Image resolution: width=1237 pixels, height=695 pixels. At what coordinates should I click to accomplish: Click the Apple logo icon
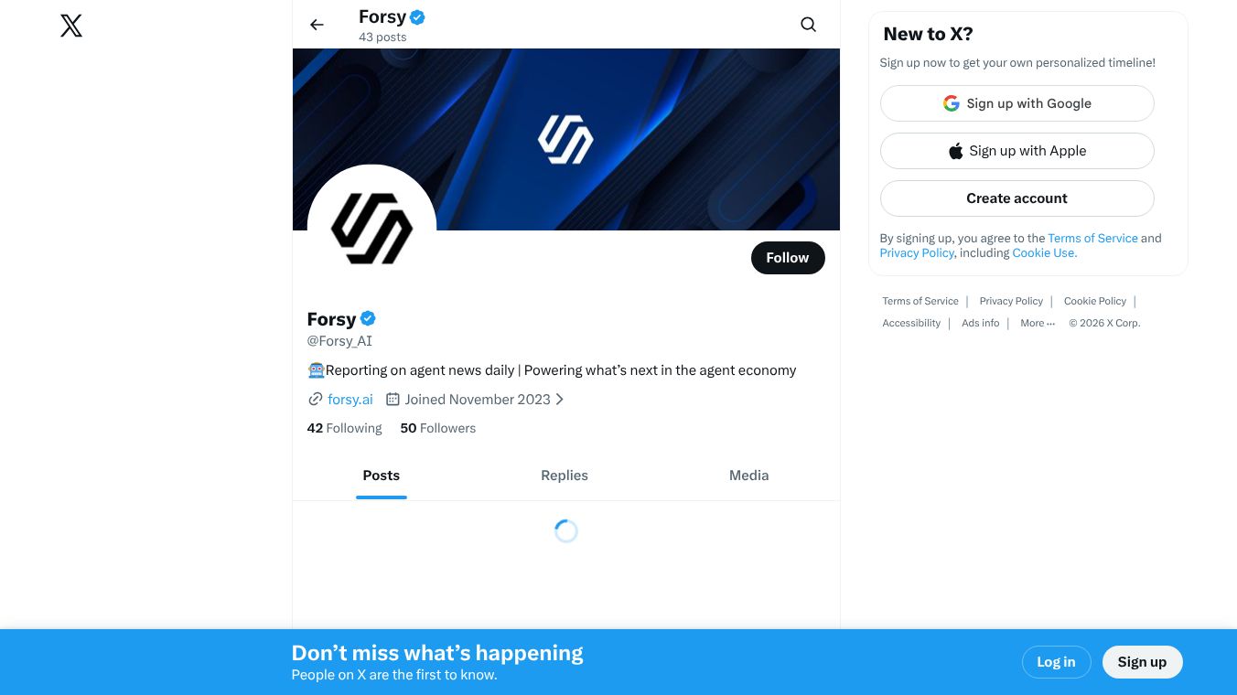pos(955,151)
